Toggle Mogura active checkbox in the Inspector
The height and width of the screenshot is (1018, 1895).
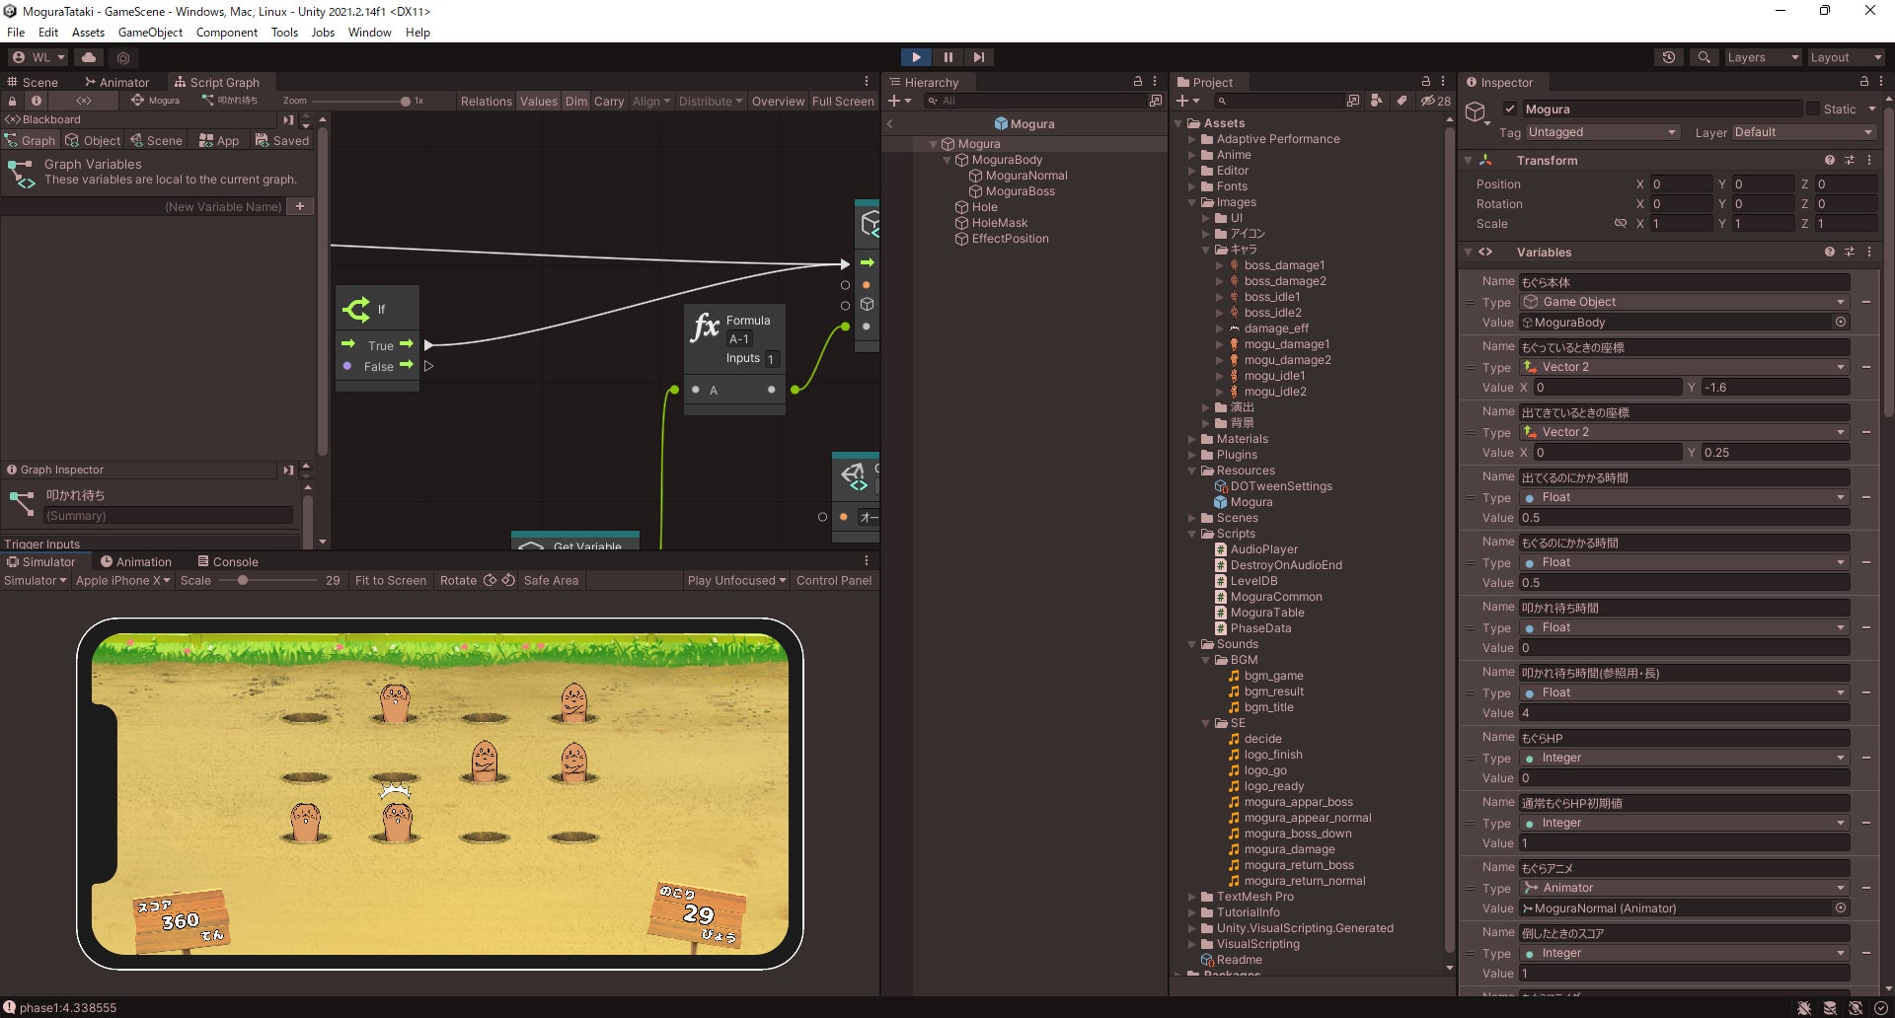point(1509,109)
